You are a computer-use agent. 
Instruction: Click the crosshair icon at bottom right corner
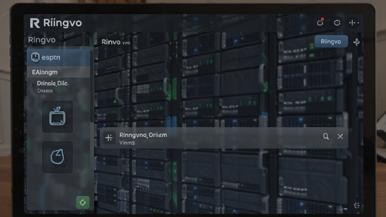click(357, 205)
